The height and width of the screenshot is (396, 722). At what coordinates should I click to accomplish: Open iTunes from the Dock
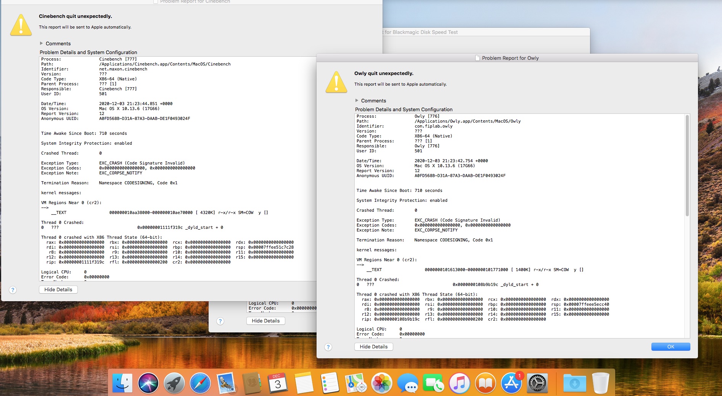tap(459, 383)
